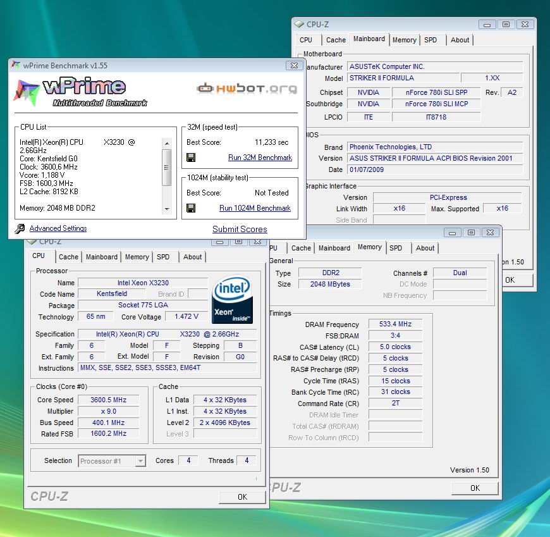Click the BIOS date 01/07/2009

point(435,170)
